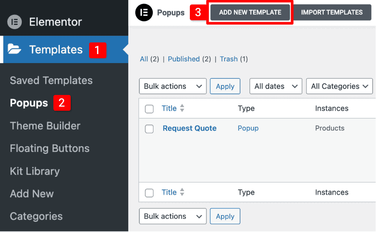376x232 pixels.
Task: Click the Popup type link in Request Quote row
Action: (248, 128)
